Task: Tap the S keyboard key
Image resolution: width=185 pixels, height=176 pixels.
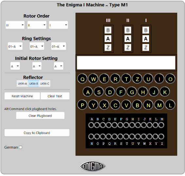Action: coord(99,92)
